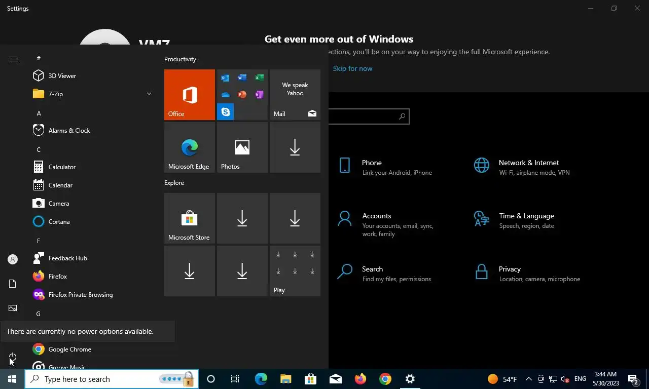Click the Settings search magnifier icon
Screen dimensions: 649x389
tap(402, 116)
